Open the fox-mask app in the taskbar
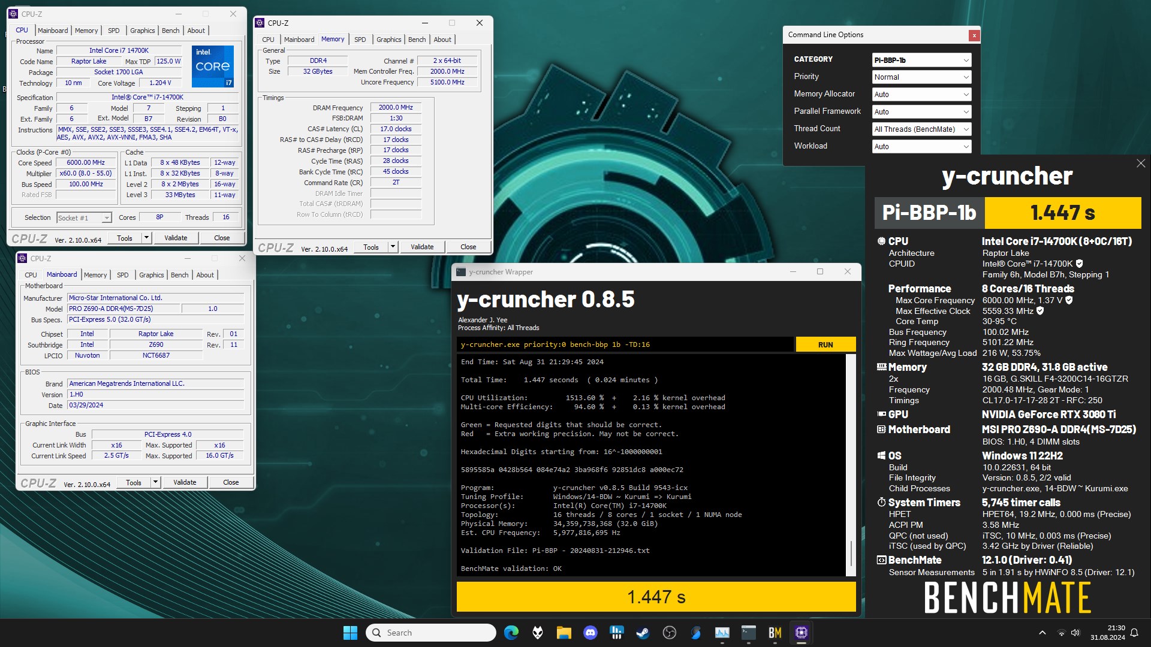Image resolution: width=1151 pixels, height=647 pixels. click(538, 633)
